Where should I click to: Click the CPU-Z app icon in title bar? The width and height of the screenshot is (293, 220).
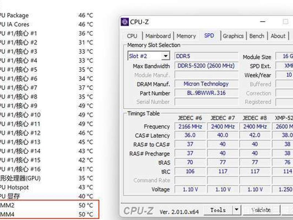coord(125,22)
